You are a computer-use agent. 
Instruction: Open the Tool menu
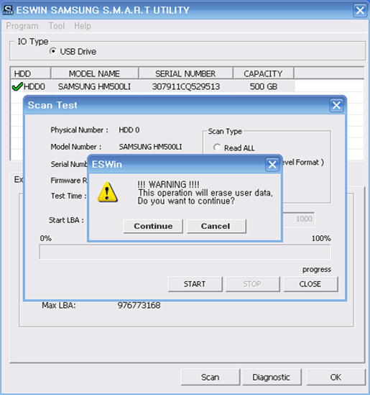(57, 26)
